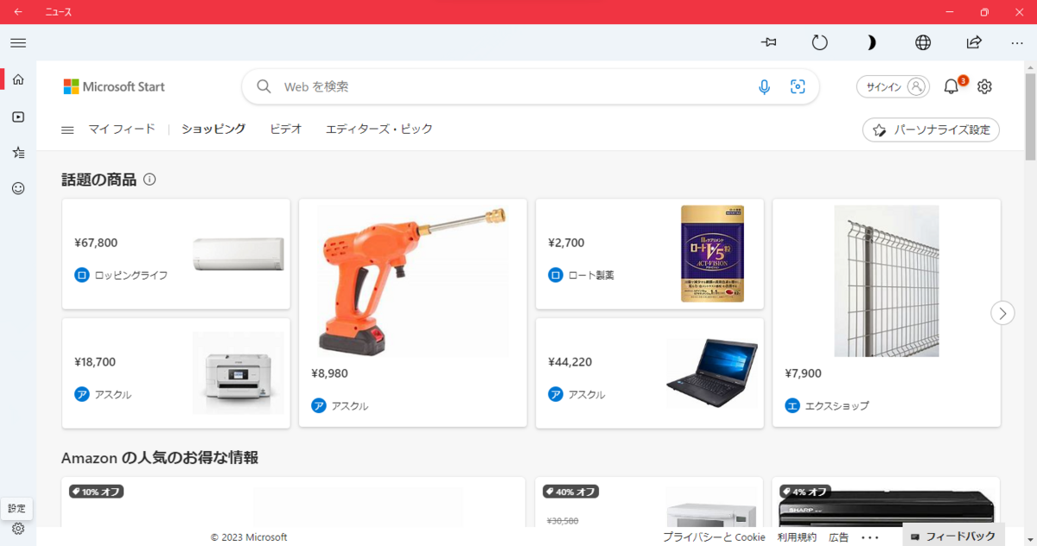The image size is (1037, 546).
Task: Open the ¥18,700 printer product card
Action: coord(176,373)
